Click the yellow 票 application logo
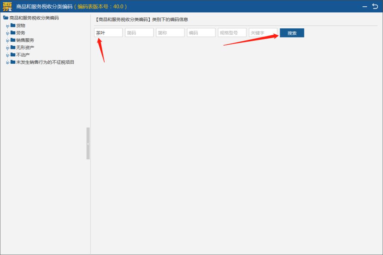The width and height of the screenshot is (383, 255). (7, 6)
